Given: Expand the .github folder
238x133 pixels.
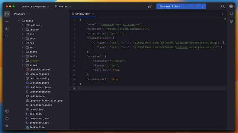Looking at the screenshot, I should [x=23, y=25].
